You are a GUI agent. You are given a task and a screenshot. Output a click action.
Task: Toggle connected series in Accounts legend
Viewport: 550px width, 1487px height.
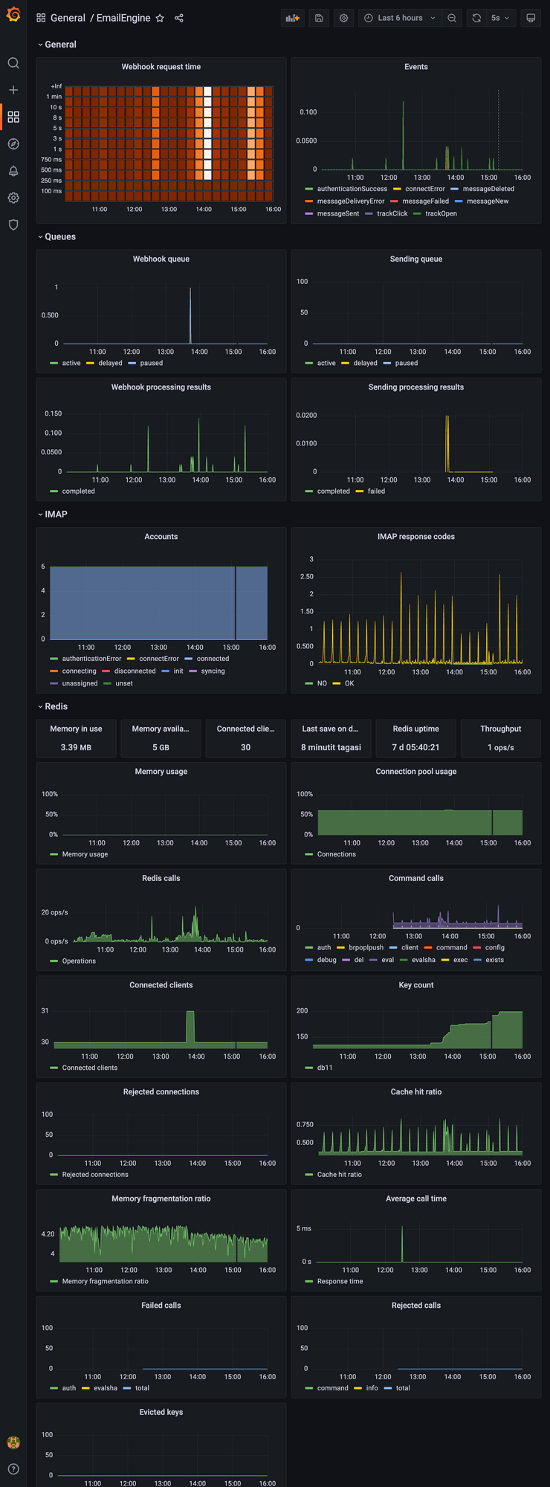pyautogui.click(x=213, y=659)
